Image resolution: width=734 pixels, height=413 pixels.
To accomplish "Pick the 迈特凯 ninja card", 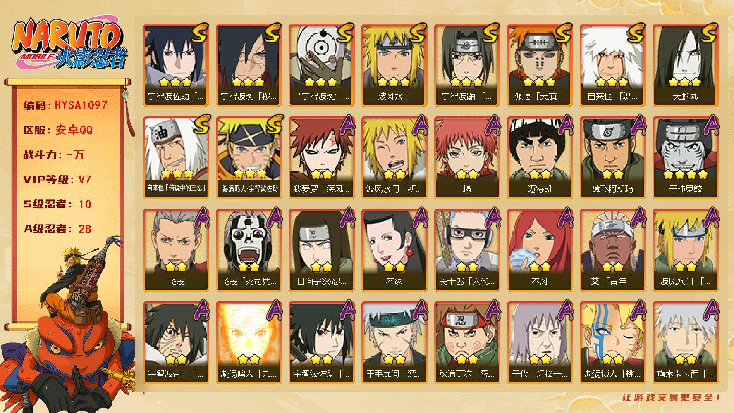I will tap(540, 158).
